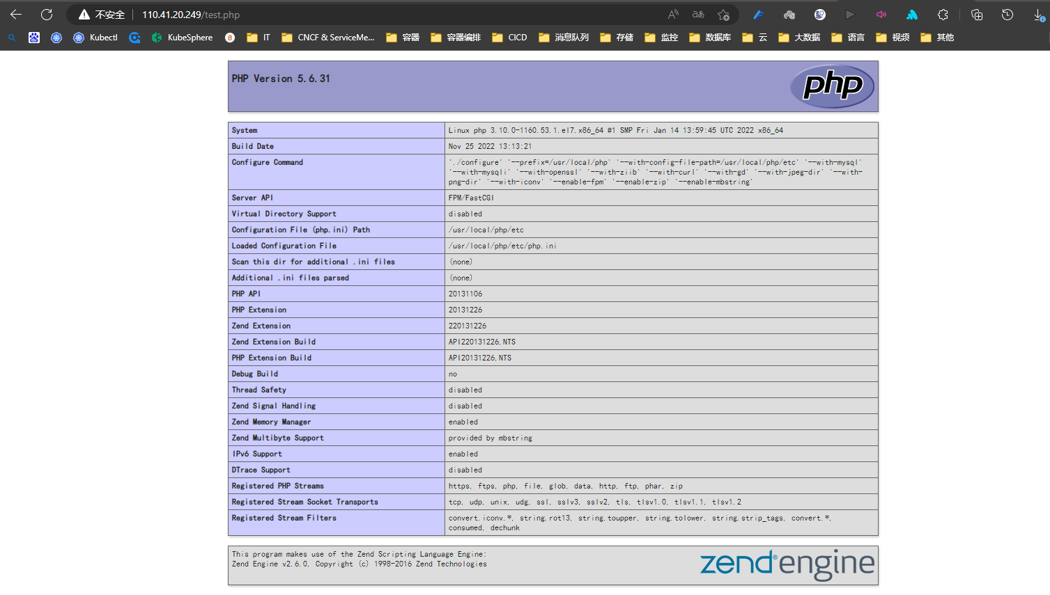
Task: Expand the CICD bookmark folder
Action: click(x=509, y=38)
